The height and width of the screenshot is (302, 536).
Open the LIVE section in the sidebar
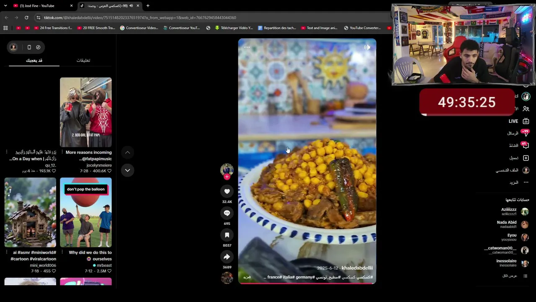pyautogui.click(x=519, y=121)
